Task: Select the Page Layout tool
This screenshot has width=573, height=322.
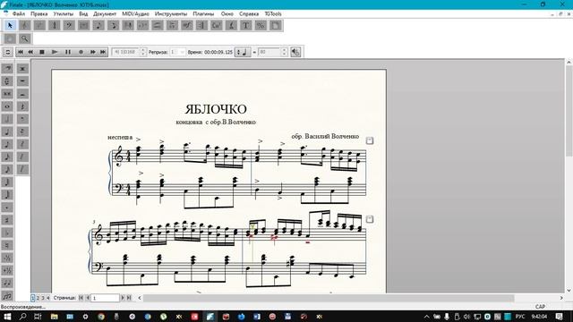Action: (275, 25)
